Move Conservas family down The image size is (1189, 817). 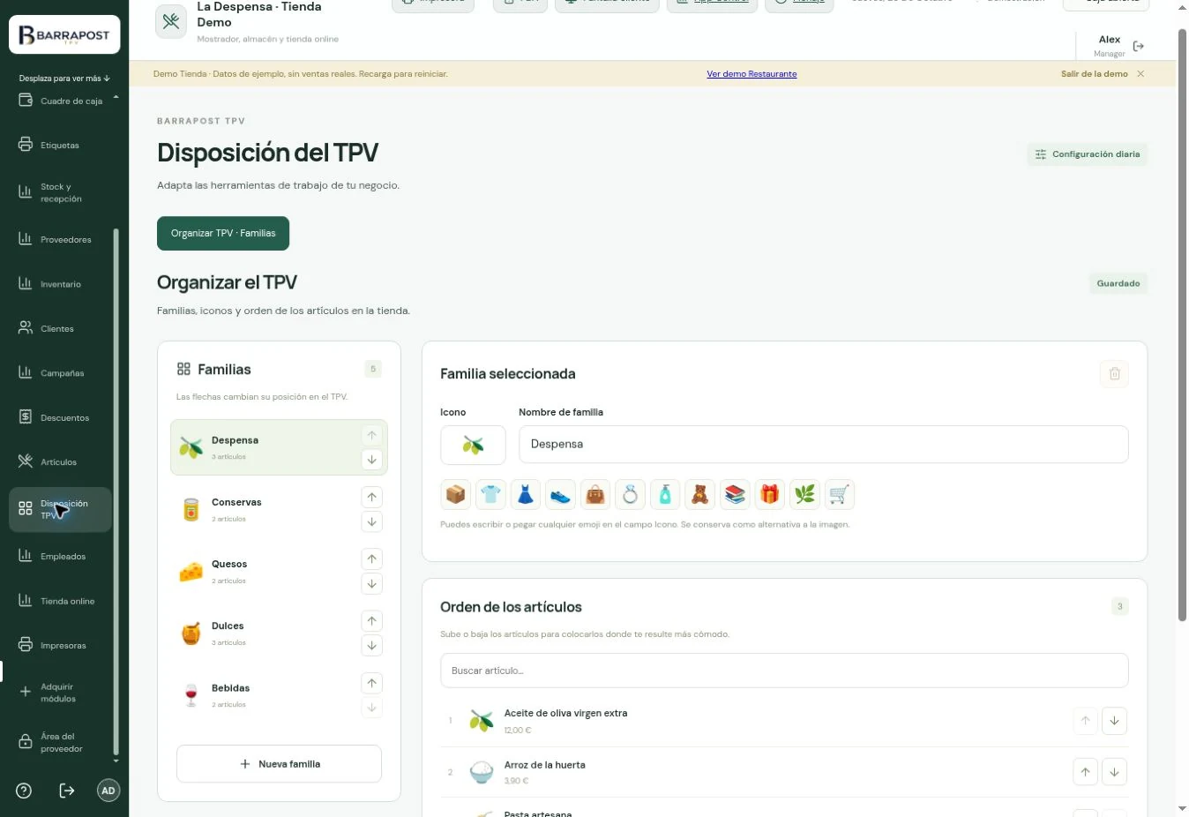tap(372, 521)
